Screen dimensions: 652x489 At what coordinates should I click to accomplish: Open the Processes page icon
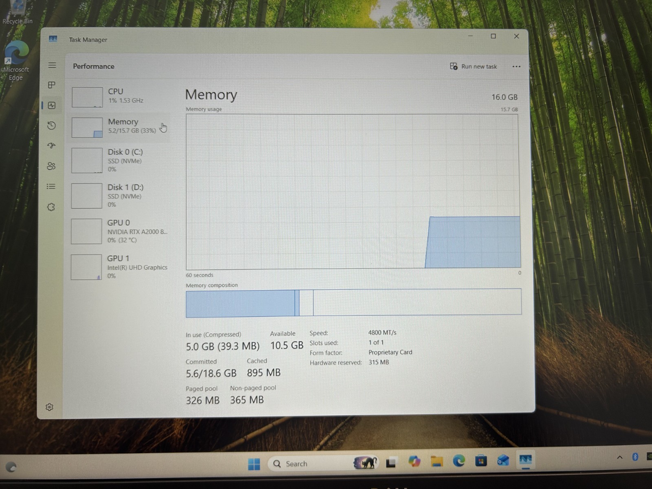[52, 85]
